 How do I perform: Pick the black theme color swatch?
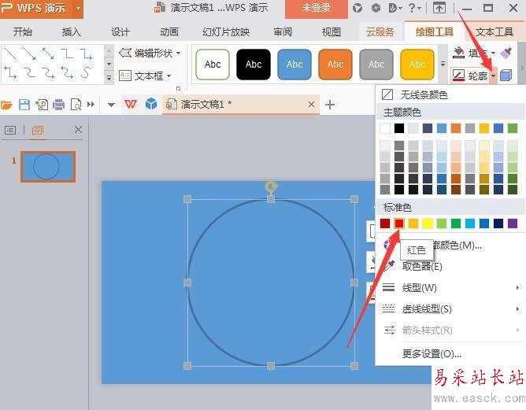(x=399, y=128)
